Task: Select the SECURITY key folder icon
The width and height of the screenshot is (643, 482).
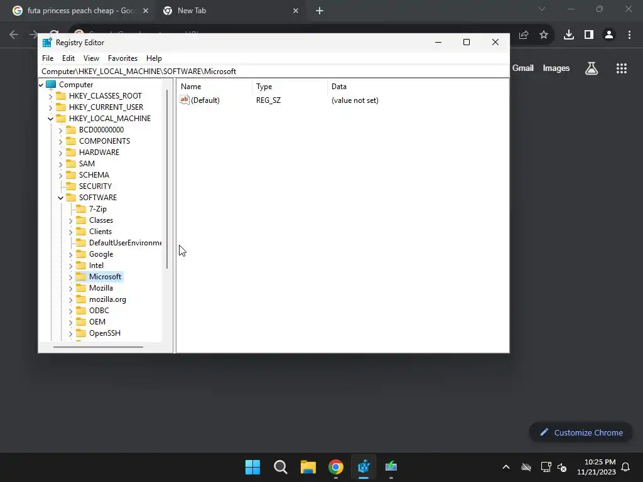Action: click(x=71, y=186)
